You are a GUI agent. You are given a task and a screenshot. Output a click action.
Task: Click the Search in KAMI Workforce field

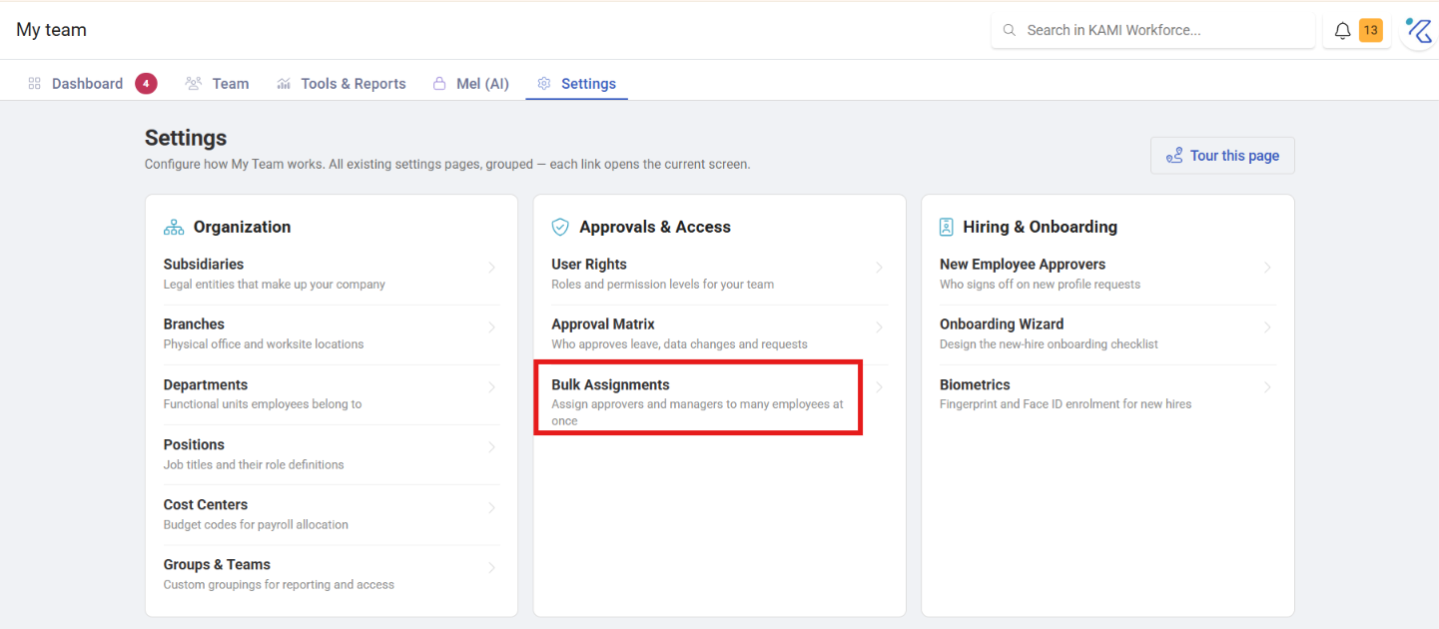[x=1153, y=31]
